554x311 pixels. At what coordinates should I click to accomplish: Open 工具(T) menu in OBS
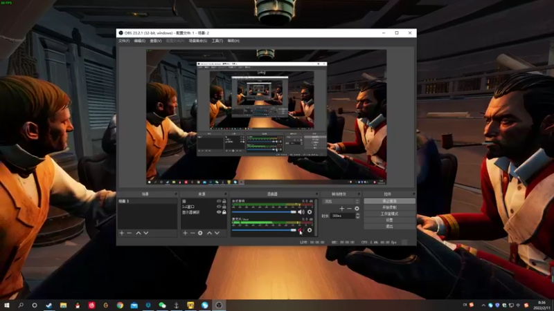coord(217,41)
